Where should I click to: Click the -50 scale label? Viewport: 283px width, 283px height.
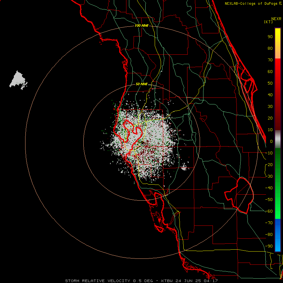(269, 200)
